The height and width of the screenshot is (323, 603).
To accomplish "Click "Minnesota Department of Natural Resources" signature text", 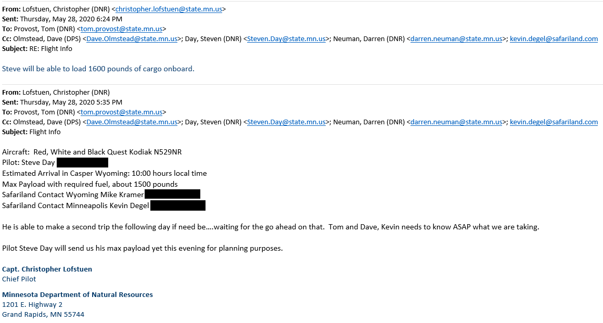I will [x=78, y=294].
